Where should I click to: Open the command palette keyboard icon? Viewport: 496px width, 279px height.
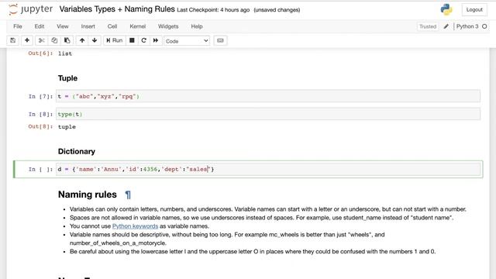click(220, 40)
